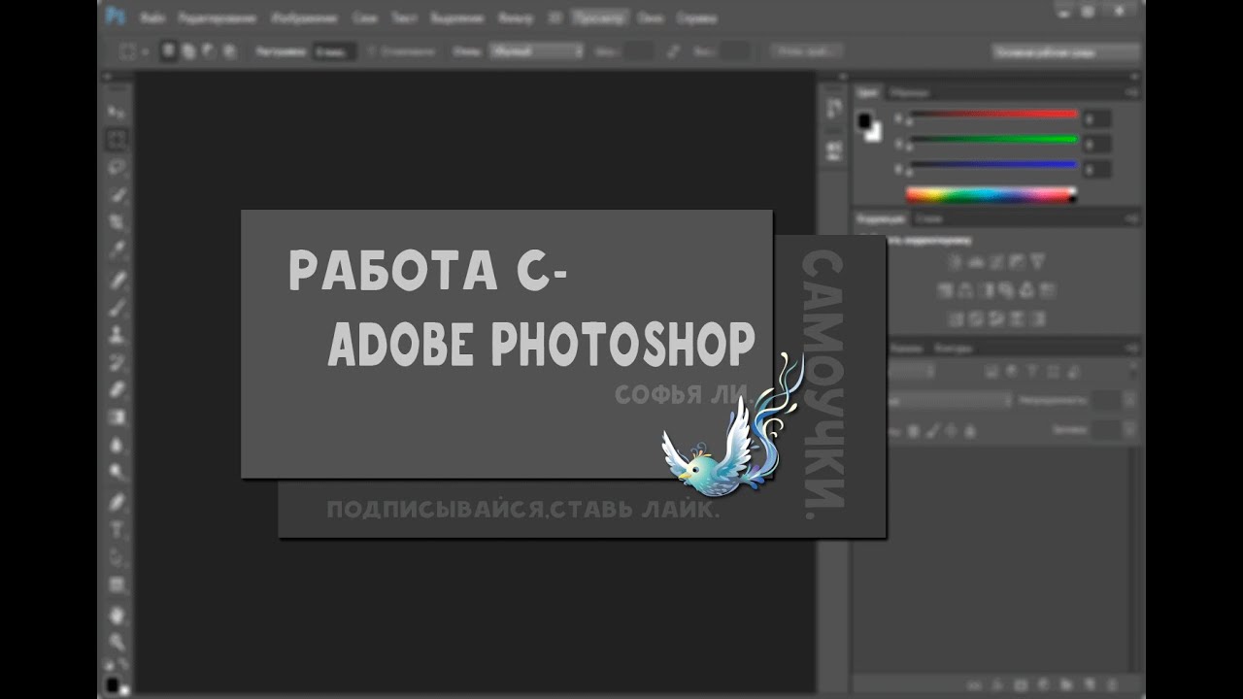Open the Adjustments panel flyout menu
The image size is (1243, 699).
point(1131,219)
